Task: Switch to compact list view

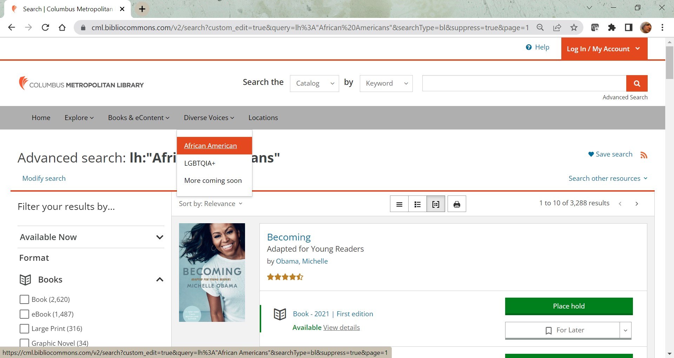Action: pos(399,204)
